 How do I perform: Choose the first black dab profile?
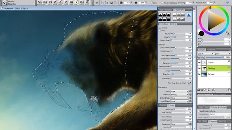point(160,14)
